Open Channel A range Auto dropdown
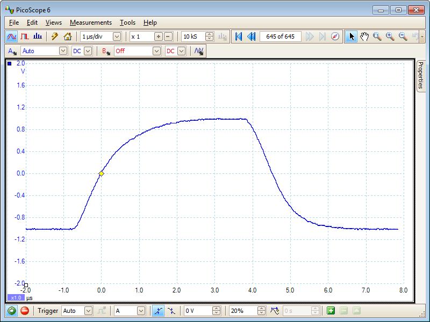 (63, 51)
